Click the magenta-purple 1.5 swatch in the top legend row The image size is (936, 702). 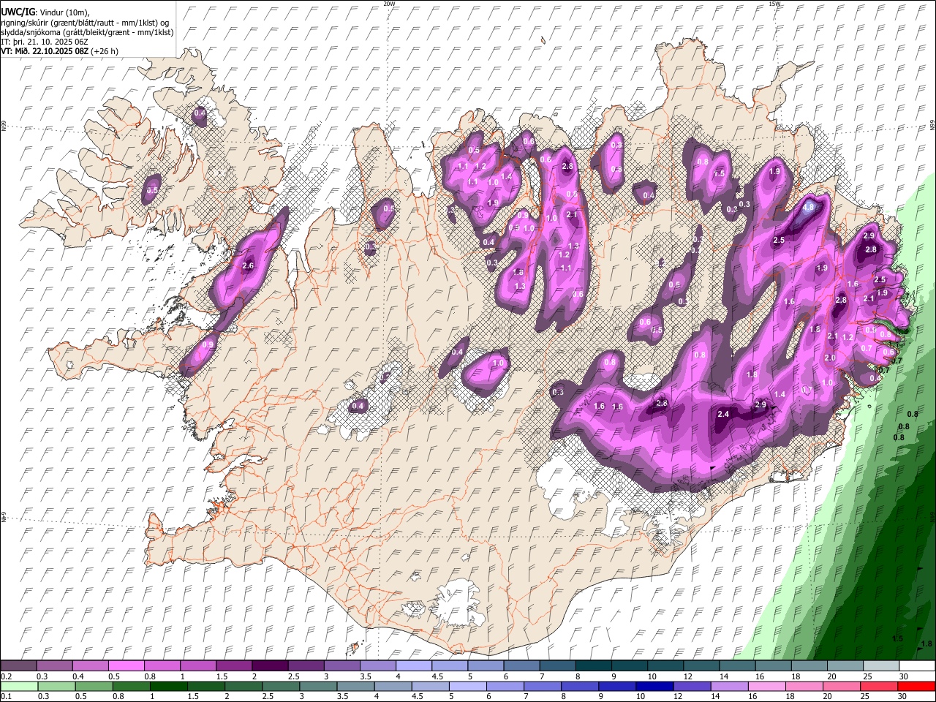pos(234,666)
